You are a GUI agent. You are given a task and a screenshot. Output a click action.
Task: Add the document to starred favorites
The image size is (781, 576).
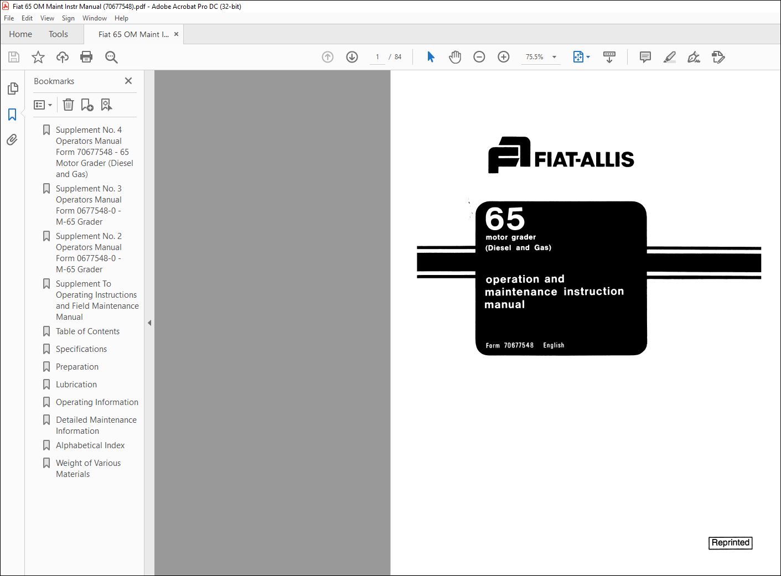pyautogui.click(x=38, y=57)
